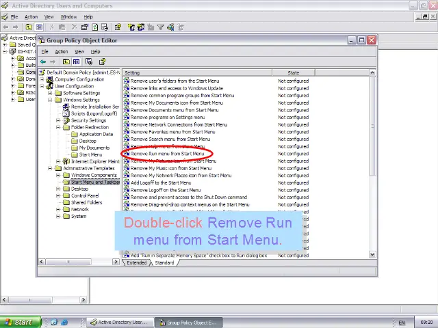Click Export List icon in Active Directory toolbar
The image size is (438, 328).
point(105,27)
